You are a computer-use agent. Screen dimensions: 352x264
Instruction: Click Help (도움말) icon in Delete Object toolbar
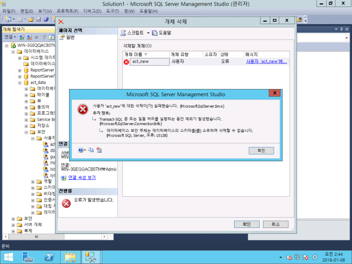click(x=154, y=33)
